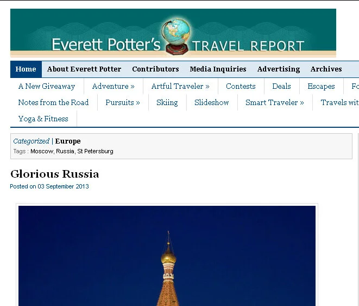The height and width of the screenshot is (306, 359).
Task: Open A New Giveaway category
Action: click(x=47, y=86)
